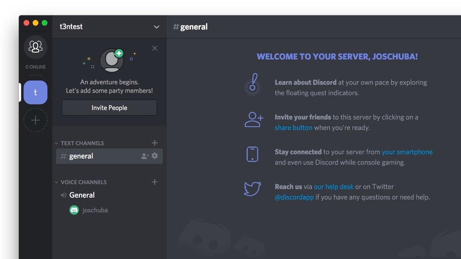Dismiss the invite banner with X
The image size is (461, 259).
pos(155,48)
